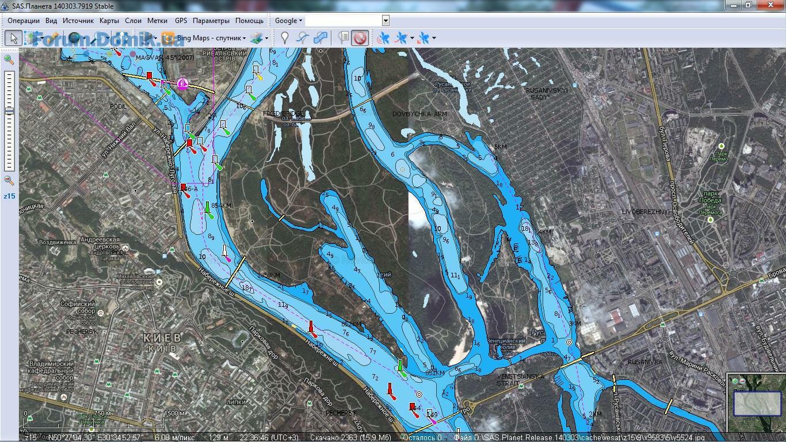Open the Метки menu
786x442 pixels.
pos(157,21)
